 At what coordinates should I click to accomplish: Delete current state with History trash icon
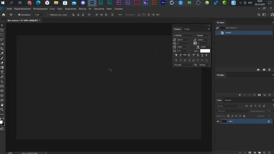(269, 70)
